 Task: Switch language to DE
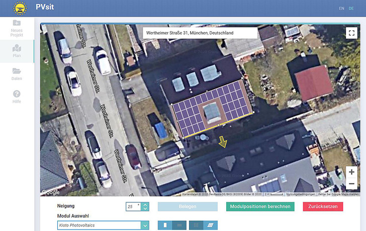(x=351, y=9)
